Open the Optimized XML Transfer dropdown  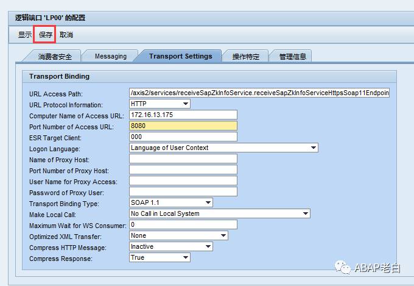click(179, 235)
